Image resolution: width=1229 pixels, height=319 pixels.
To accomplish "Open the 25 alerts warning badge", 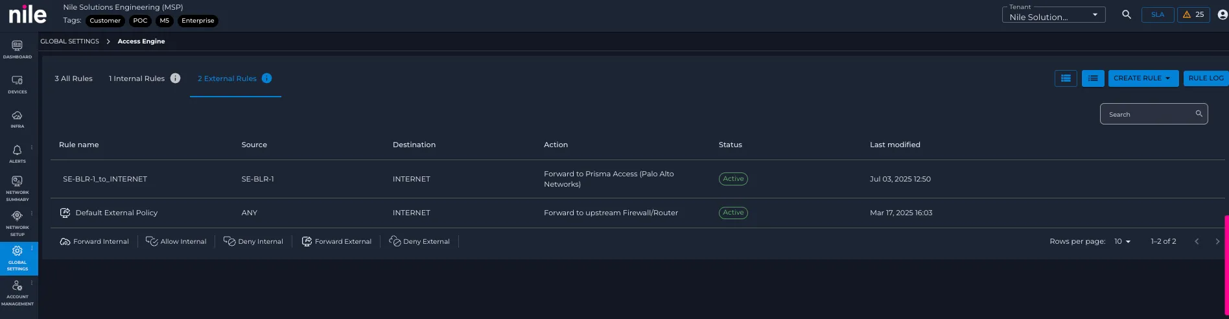I will tap(1193, 14).
